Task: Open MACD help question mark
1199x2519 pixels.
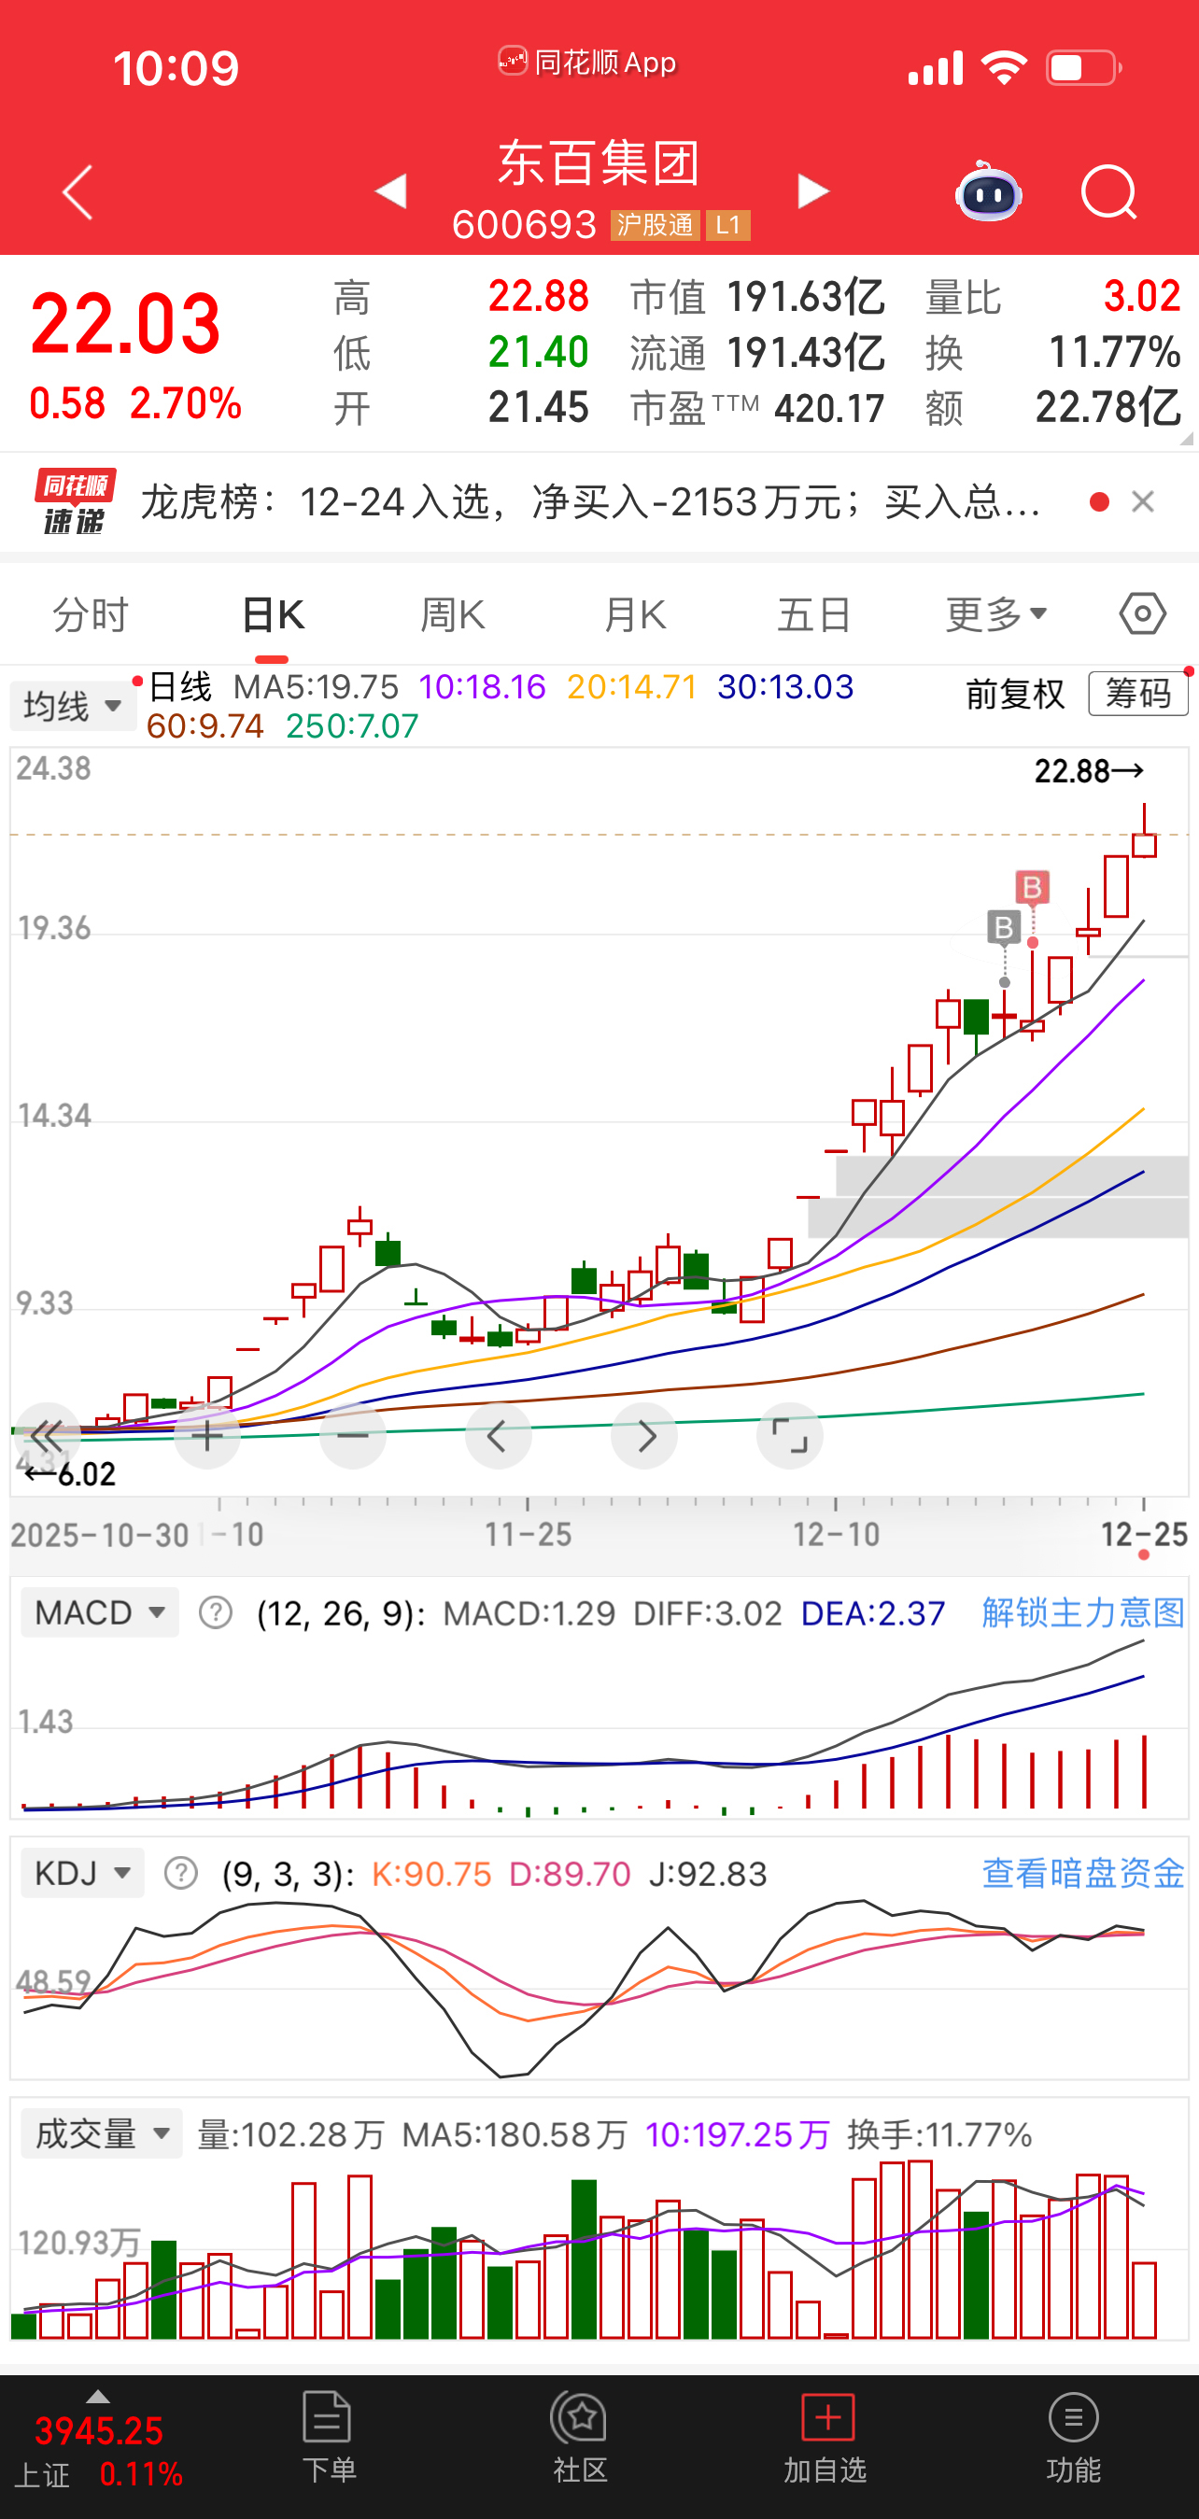Action: [x=215, y=1612]
